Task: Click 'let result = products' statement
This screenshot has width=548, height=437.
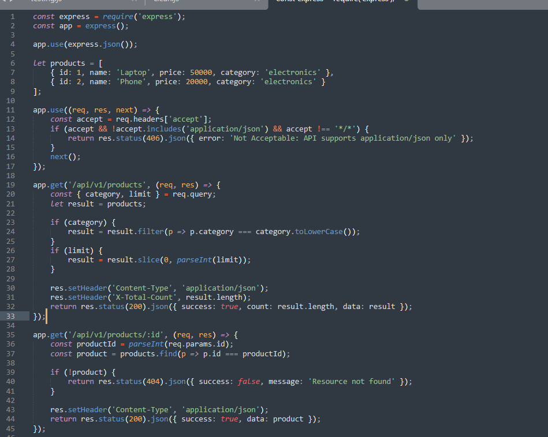Action: [x=98, y=204]
